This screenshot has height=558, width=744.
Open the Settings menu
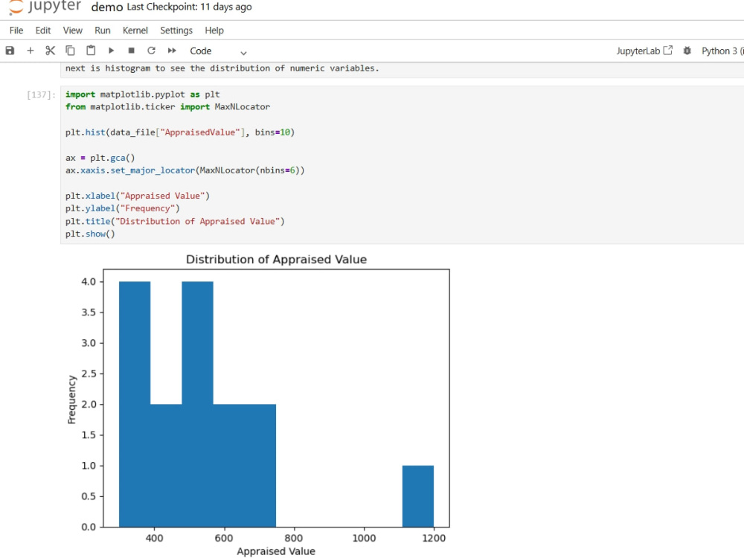176,31
